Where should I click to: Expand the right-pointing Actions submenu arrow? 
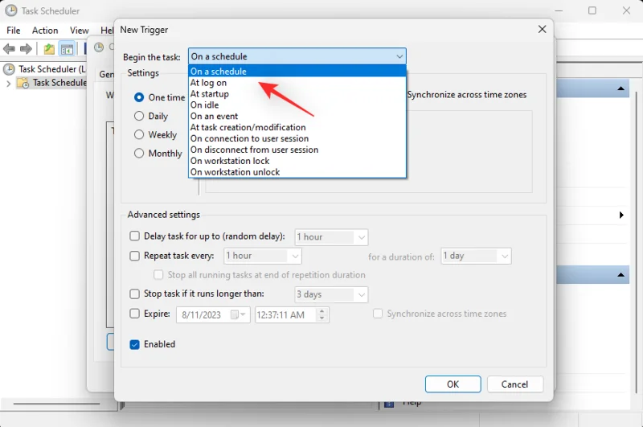[x=621, y=215]
